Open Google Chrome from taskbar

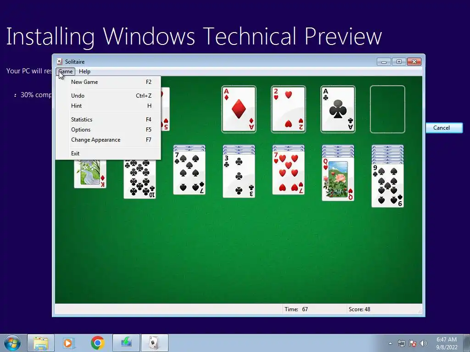[x=98, y=343]
